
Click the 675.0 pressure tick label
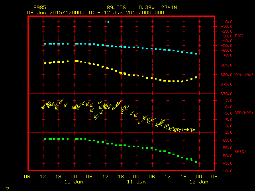tap(227, 84)
